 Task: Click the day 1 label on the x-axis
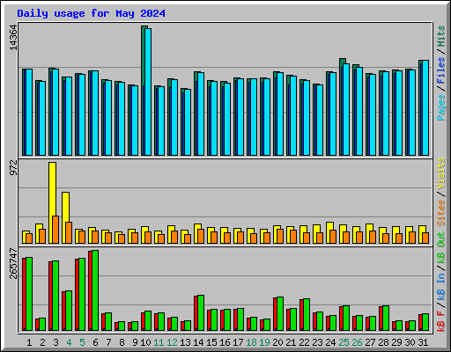(29, 342)
